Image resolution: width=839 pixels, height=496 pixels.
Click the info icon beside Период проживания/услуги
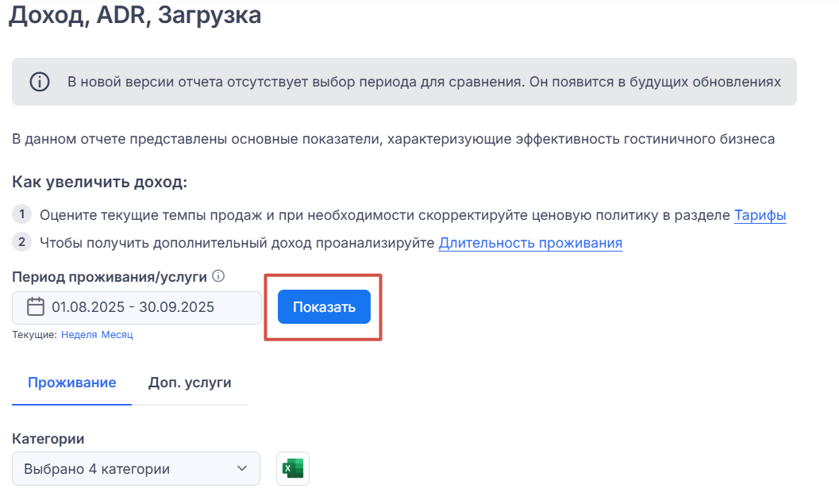[x=218, y=277]
